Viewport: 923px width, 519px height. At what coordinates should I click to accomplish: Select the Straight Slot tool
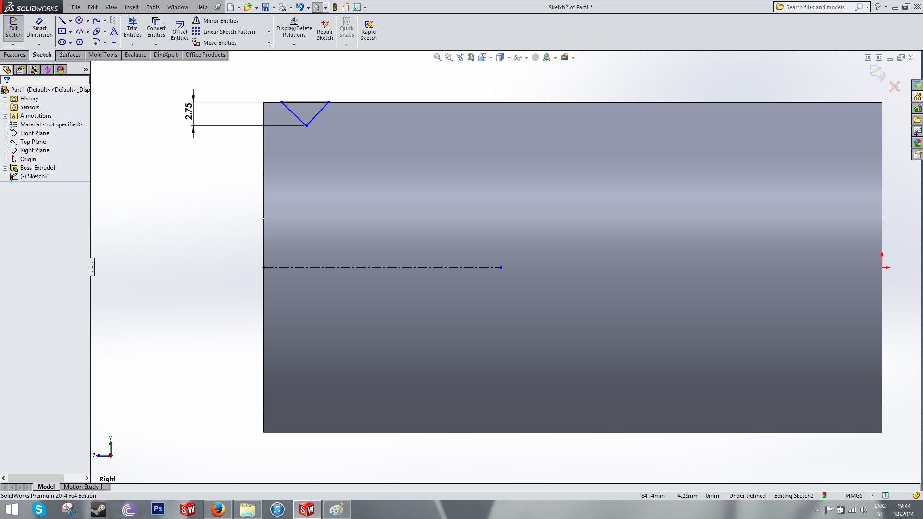[x=62, y=43]
